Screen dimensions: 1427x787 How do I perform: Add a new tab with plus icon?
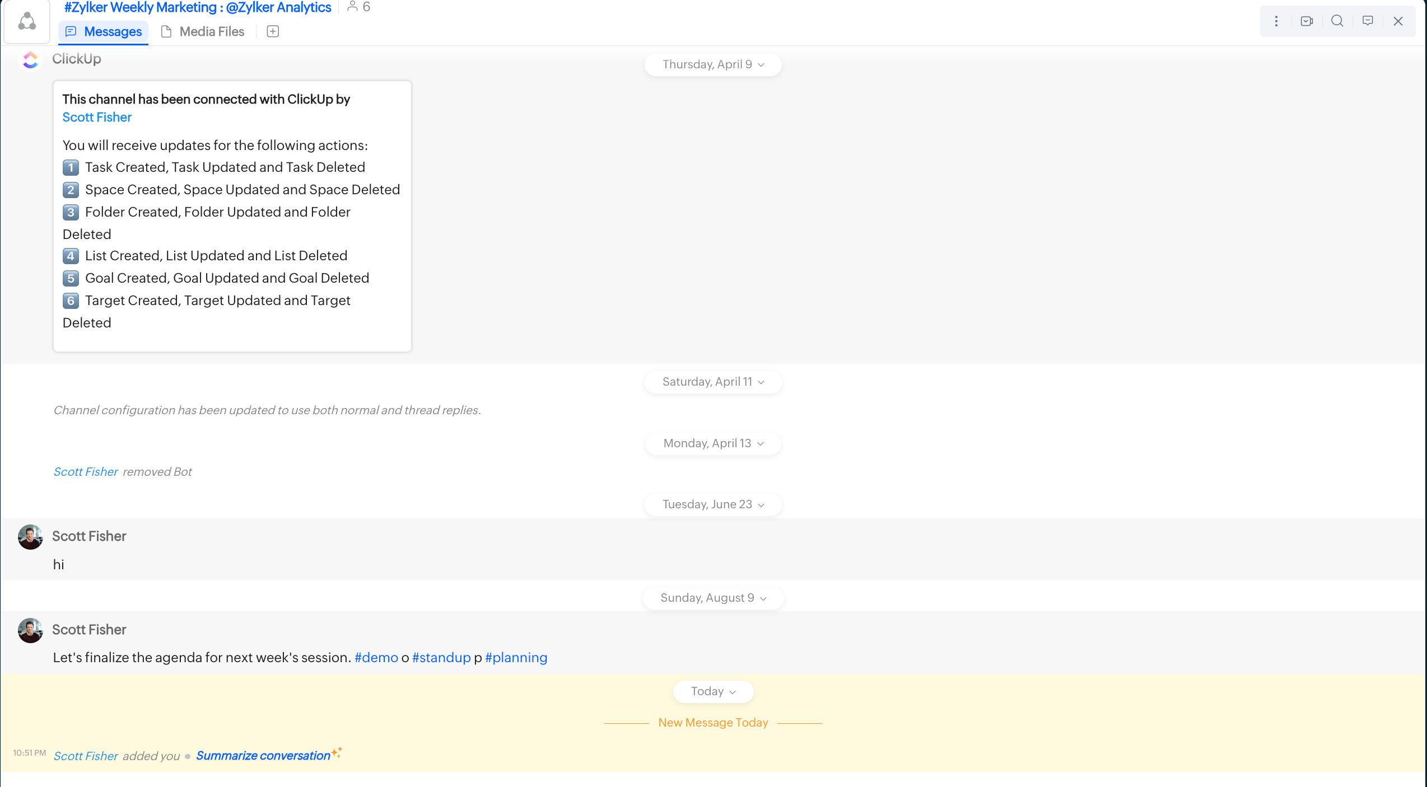273,31
